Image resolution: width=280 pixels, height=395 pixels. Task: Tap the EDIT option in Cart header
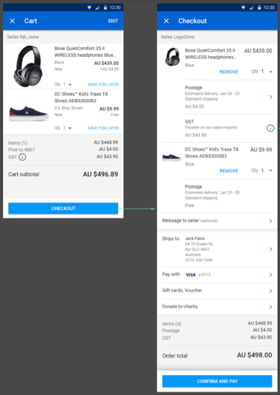coord(113,21)
